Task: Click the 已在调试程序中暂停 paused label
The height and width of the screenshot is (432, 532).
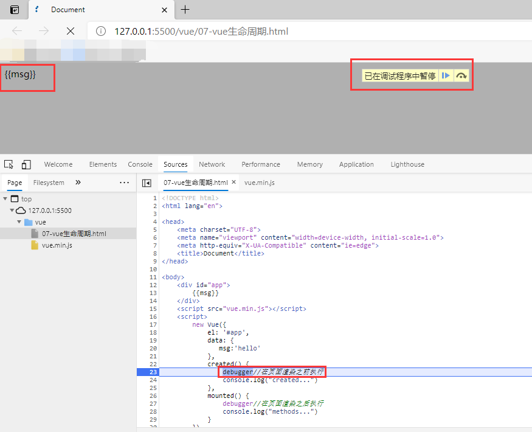Action: click(x=400, y=76)
